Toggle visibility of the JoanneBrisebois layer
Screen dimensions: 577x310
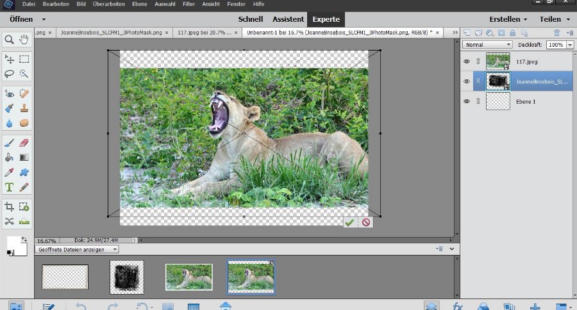point(466,81)
